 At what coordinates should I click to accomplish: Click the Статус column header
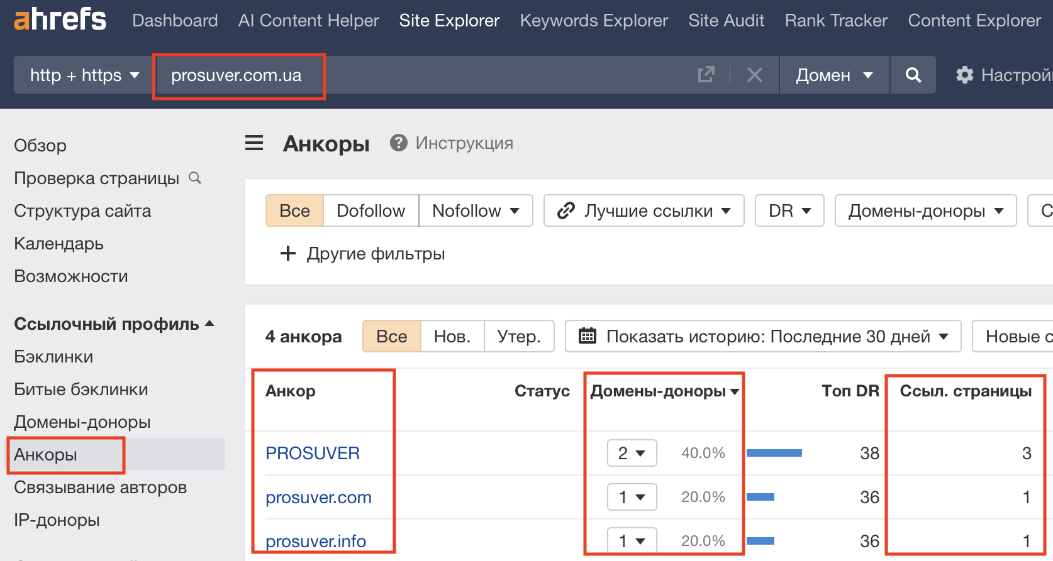[x=542, y=391]
